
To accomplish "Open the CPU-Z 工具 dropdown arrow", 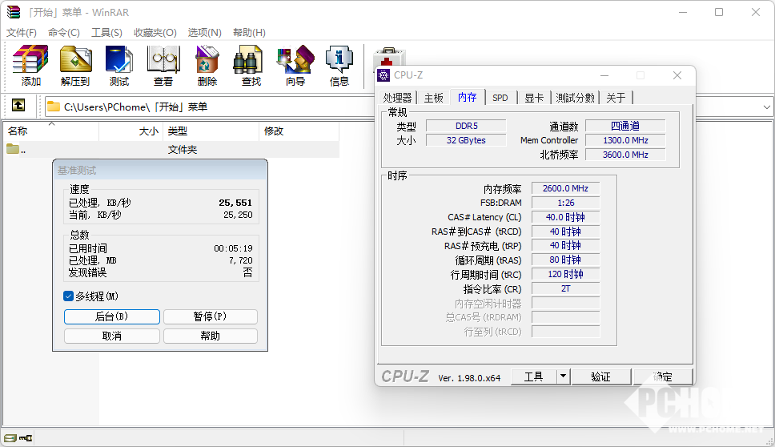I will pos(563,377).
